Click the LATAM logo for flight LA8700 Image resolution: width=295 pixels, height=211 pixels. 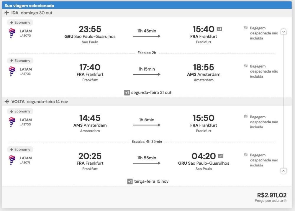click(x=12, y=122)
